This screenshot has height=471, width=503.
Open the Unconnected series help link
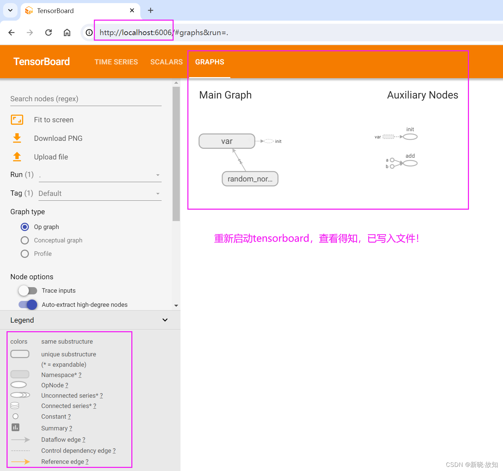tap(101, 396)
